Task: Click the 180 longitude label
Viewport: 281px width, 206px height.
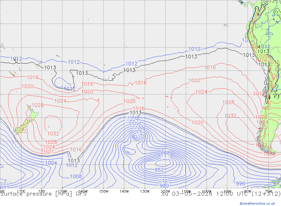Action: coord(42,191)
